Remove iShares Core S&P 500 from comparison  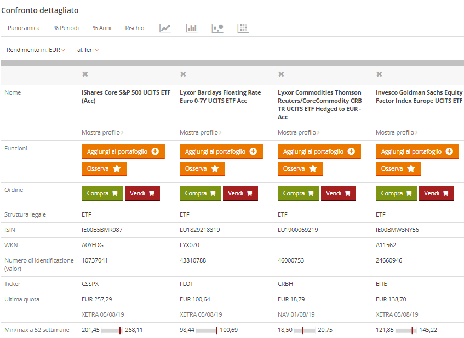tap(85, 74)
